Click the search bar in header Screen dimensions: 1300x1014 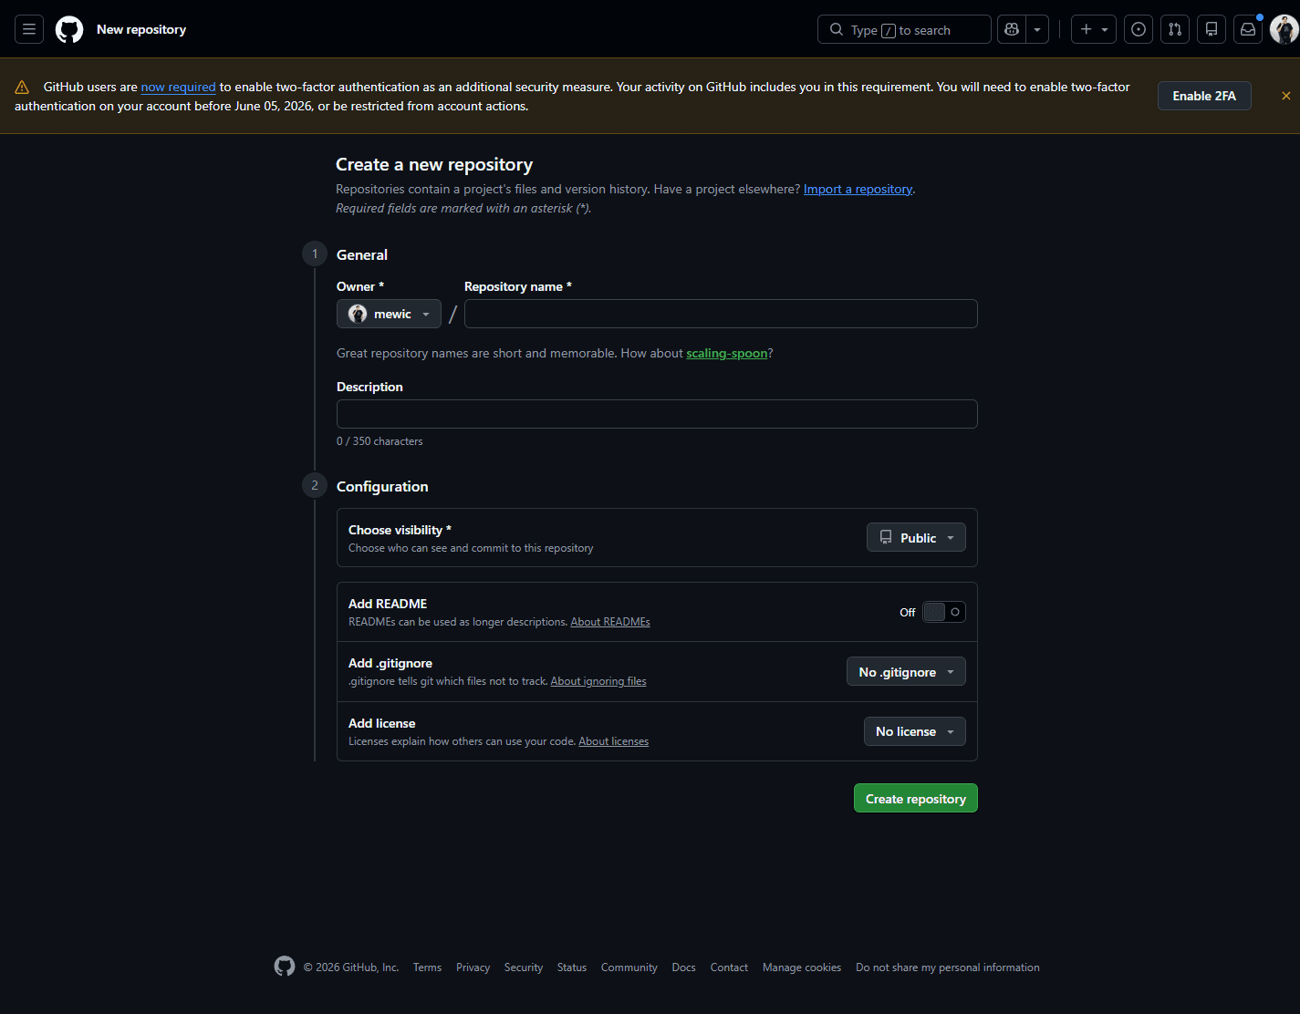click(904, 29)
